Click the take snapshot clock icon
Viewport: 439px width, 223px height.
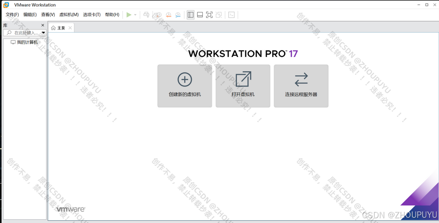[x=159, y=15]
